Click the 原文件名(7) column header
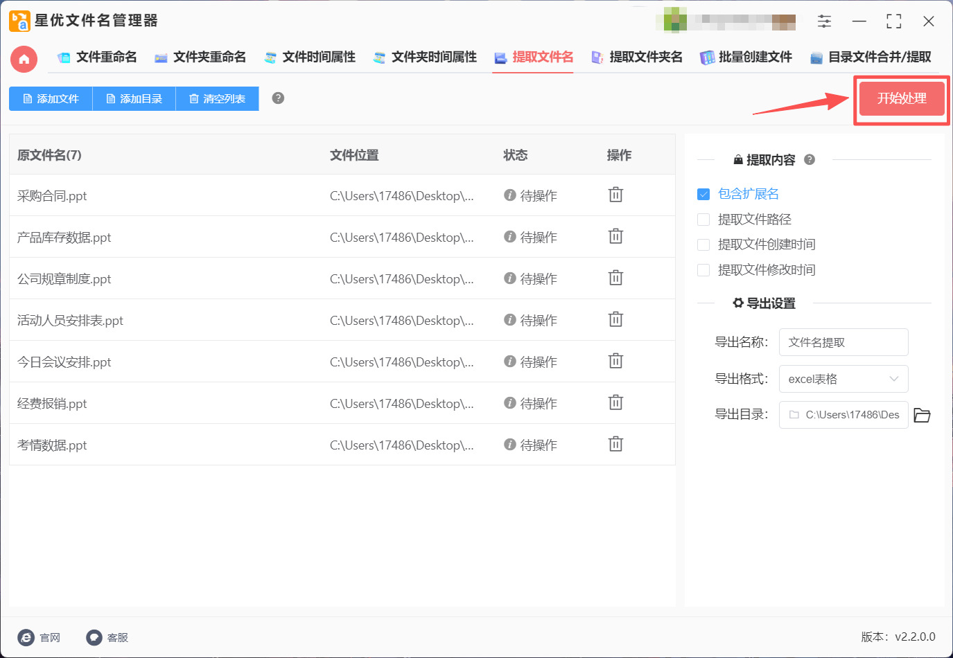953x658 pixels. pyautogui.click(x=49, y=155)
